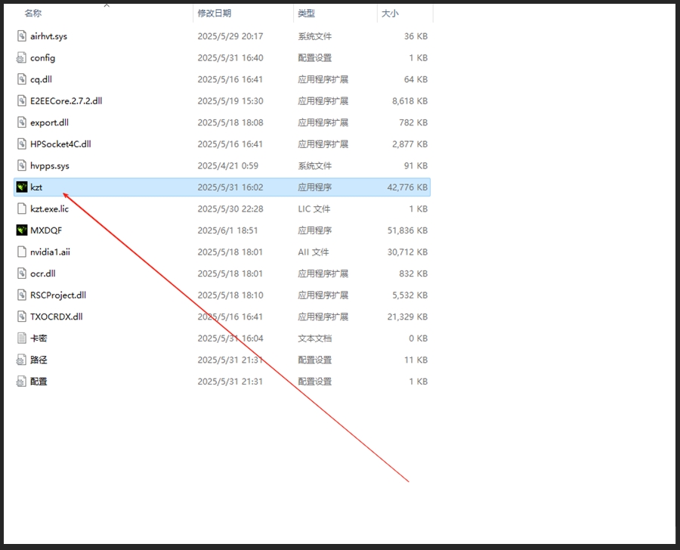Select the file name E2EECore.2.7.2.dll
This screenshot has height=550, width=680.
[66, 101]
